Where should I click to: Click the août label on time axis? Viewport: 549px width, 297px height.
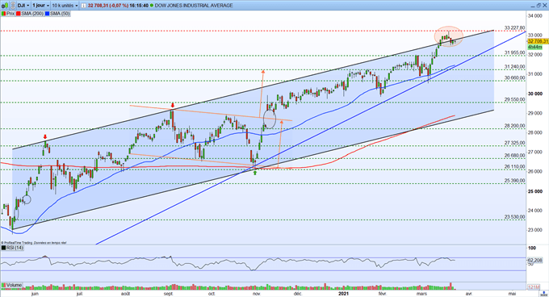(125, 294)
